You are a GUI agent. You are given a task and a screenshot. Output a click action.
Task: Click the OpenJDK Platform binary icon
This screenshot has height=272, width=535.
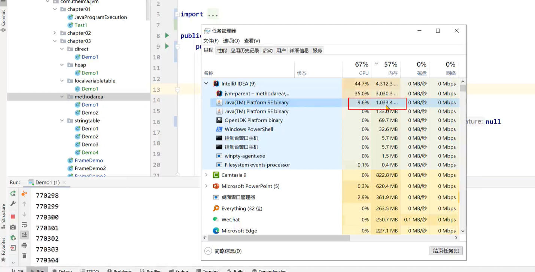219,120
